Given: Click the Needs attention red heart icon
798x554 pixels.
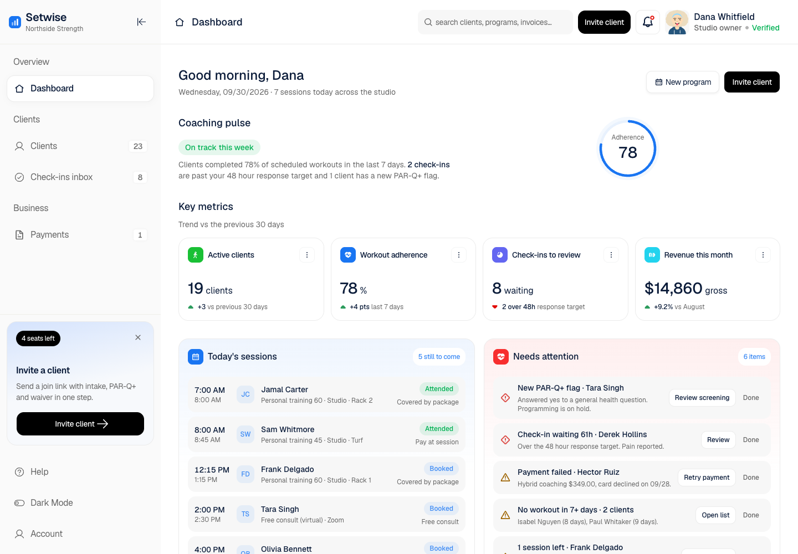Looking at the screenshot, I should pyautogui.click(x=501, y=357).
